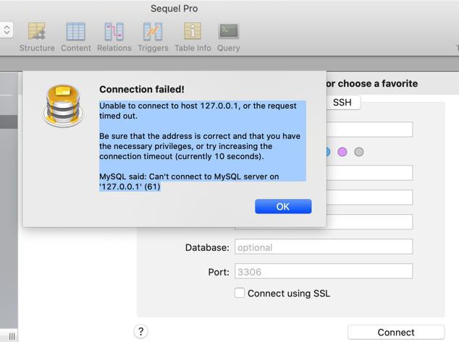459x342 pixels.
Task: Choose the purple color label swatch
Action: coord(342,152)
